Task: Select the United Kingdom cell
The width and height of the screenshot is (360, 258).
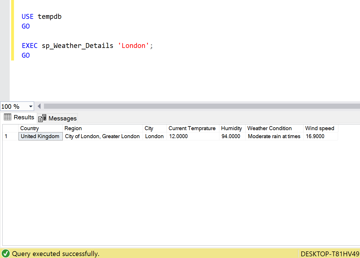Action: (40, 136)
